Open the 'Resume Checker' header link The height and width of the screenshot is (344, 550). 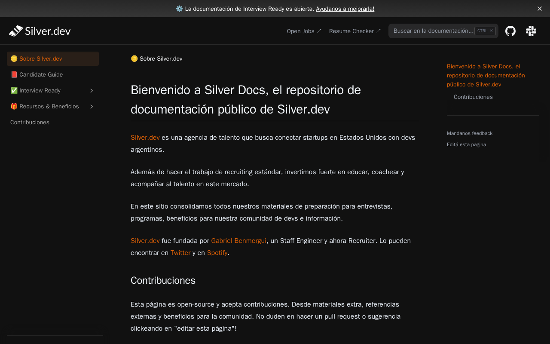(x=355, y=31)
